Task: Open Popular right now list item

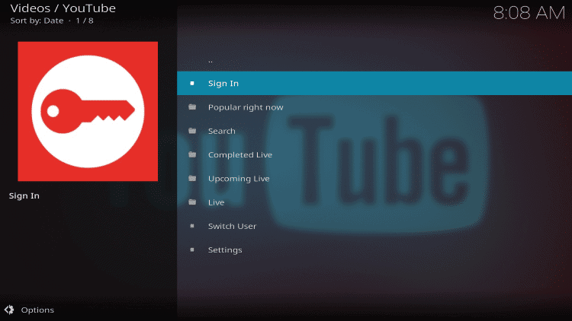Action: [x=374, y=107]
